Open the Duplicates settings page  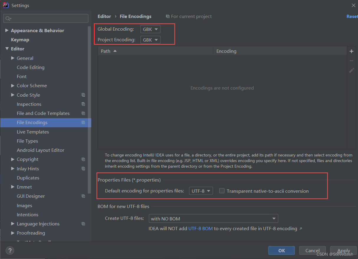tap(28, 178)
